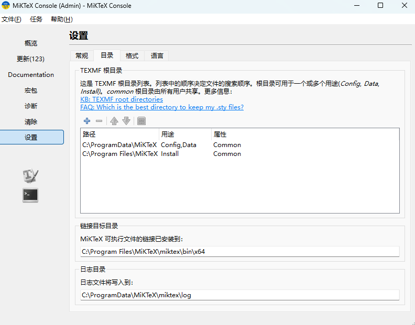
Task: Open the 帮助(H) menu
Action: [x=61, y=19]
